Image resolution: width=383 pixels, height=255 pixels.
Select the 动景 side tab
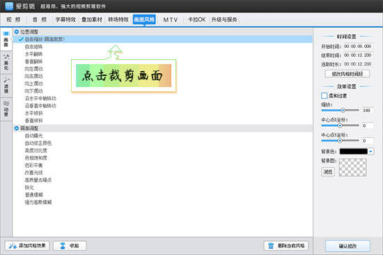pos(6,109)
